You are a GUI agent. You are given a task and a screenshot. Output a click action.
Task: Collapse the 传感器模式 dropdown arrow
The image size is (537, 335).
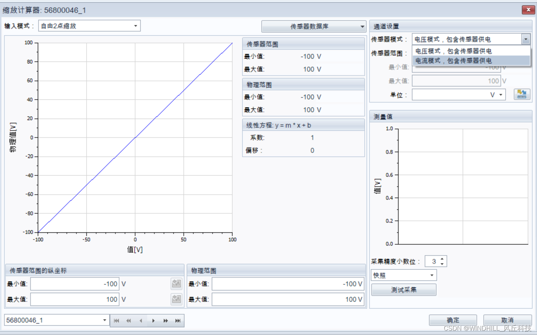click(526, 39)
